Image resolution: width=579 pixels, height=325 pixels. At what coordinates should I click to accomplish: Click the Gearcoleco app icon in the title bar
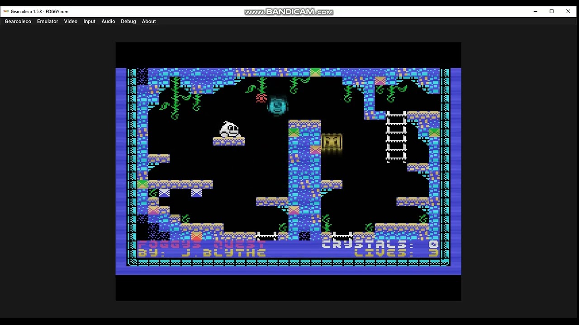(x=6, y=11)
